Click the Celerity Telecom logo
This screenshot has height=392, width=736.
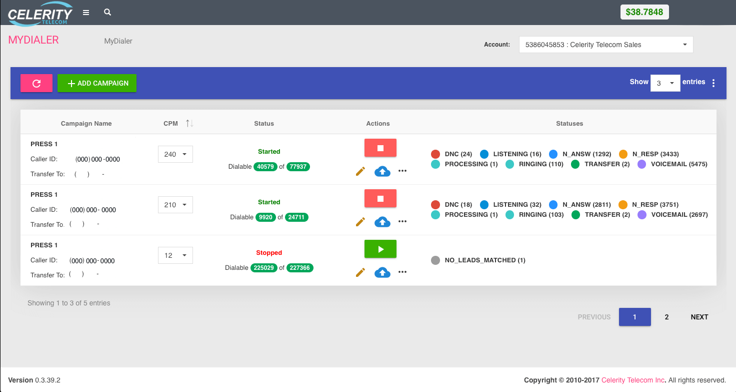point(40,13)
